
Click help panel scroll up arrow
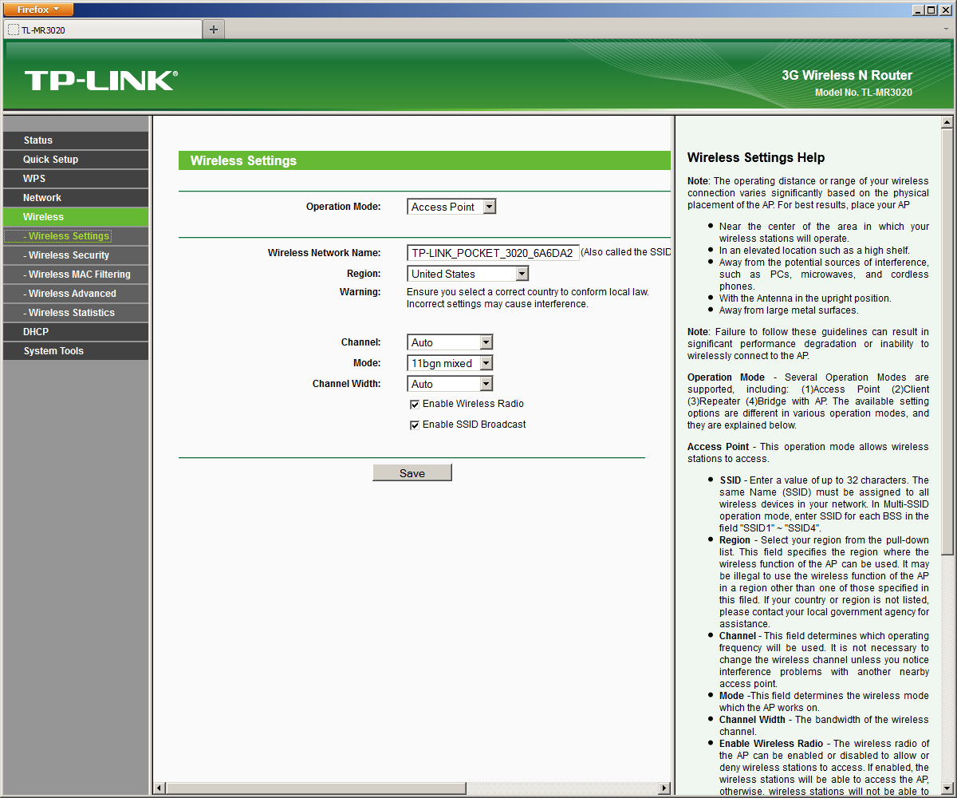pyautogui.click(x=947, y=123)
